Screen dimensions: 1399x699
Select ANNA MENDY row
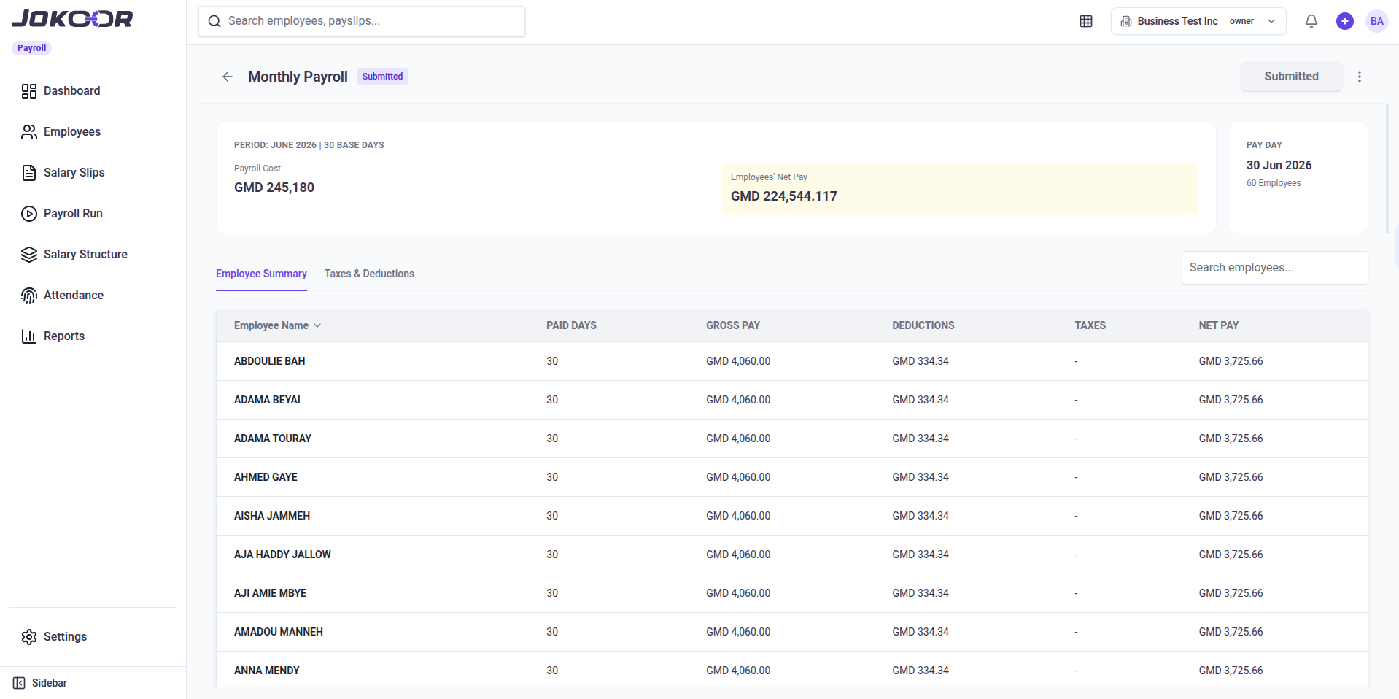pyautogui.click(x=792, y=670)
